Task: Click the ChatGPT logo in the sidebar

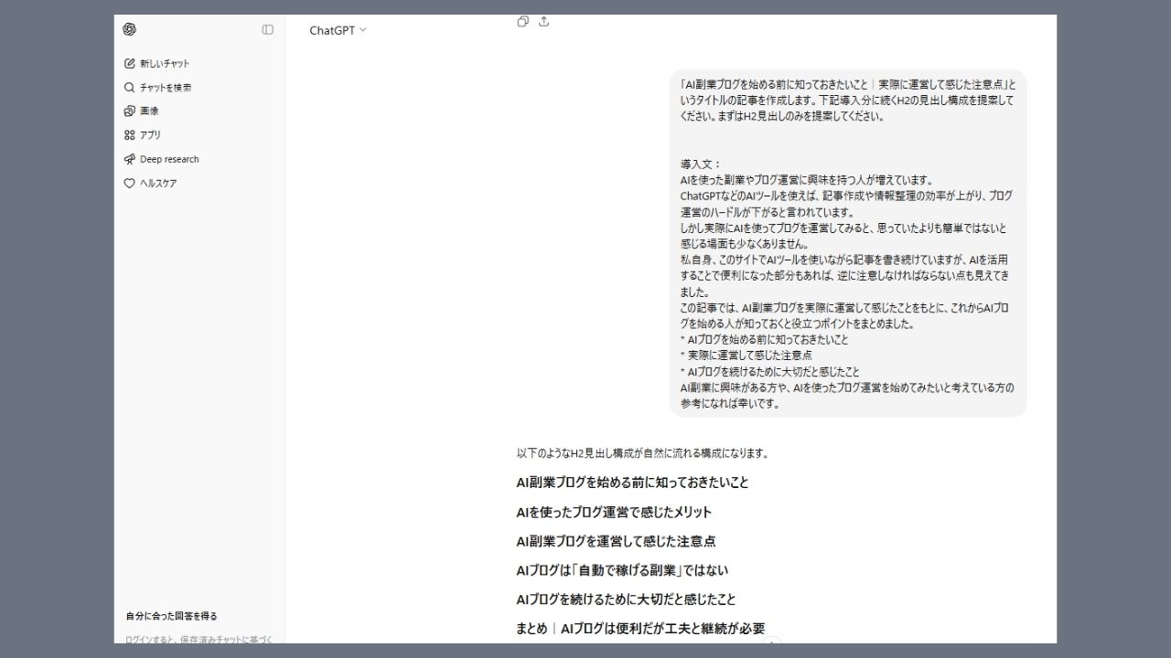Action: (129, 29)
